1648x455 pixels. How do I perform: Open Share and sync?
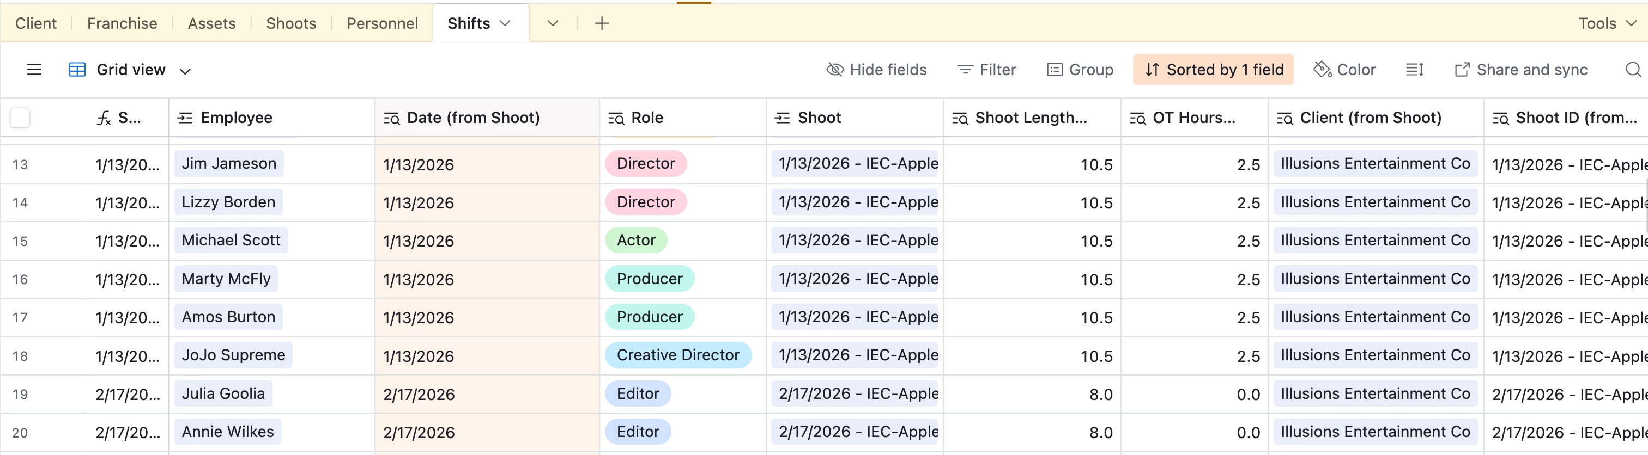[x=1520, y=70]
